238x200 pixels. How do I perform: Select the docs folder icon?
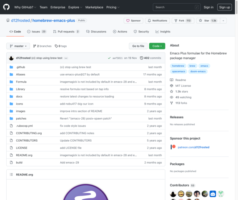pyautogui.click(x=11, y=96)
